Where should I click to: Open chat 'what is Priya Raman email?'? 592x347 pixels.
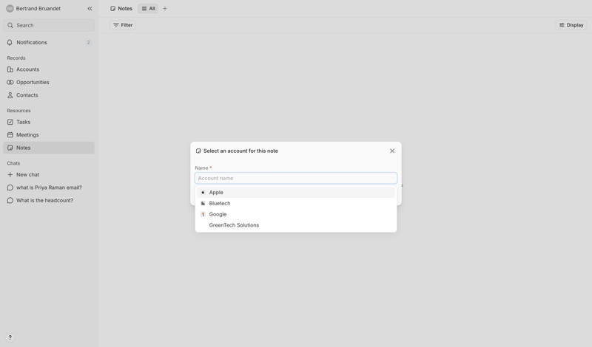coord(49,188)
